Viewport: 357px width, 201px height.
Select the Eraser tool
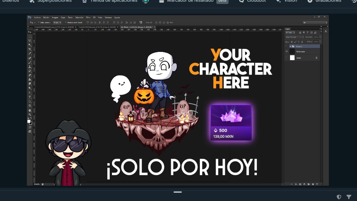pyautogui.click(x=30, y=75)
